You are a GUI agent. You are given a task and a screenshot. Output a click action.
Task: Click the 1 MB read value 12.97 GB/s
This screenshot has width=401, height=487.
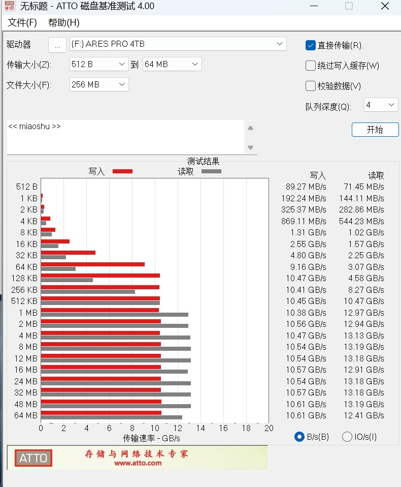click(x=364, y=313)
